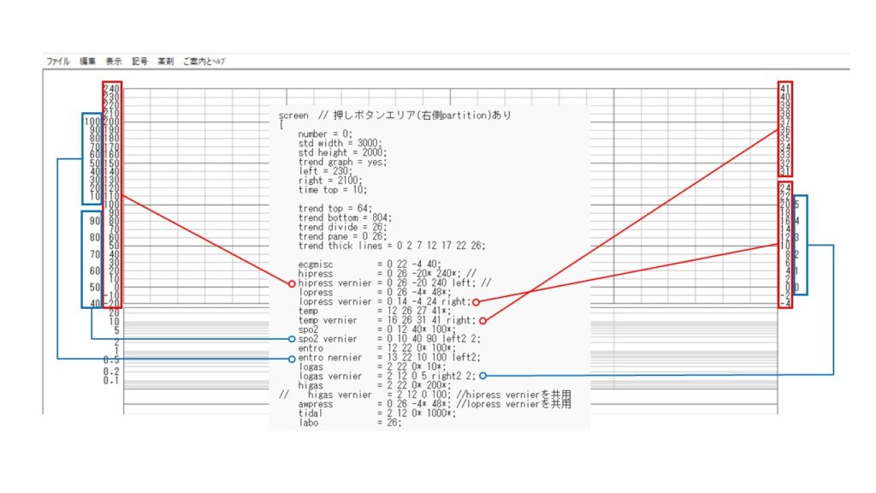Click the 240 value atop left pressure scale
The height and width of the screenshot is (493, 876).
click(111, 88)
